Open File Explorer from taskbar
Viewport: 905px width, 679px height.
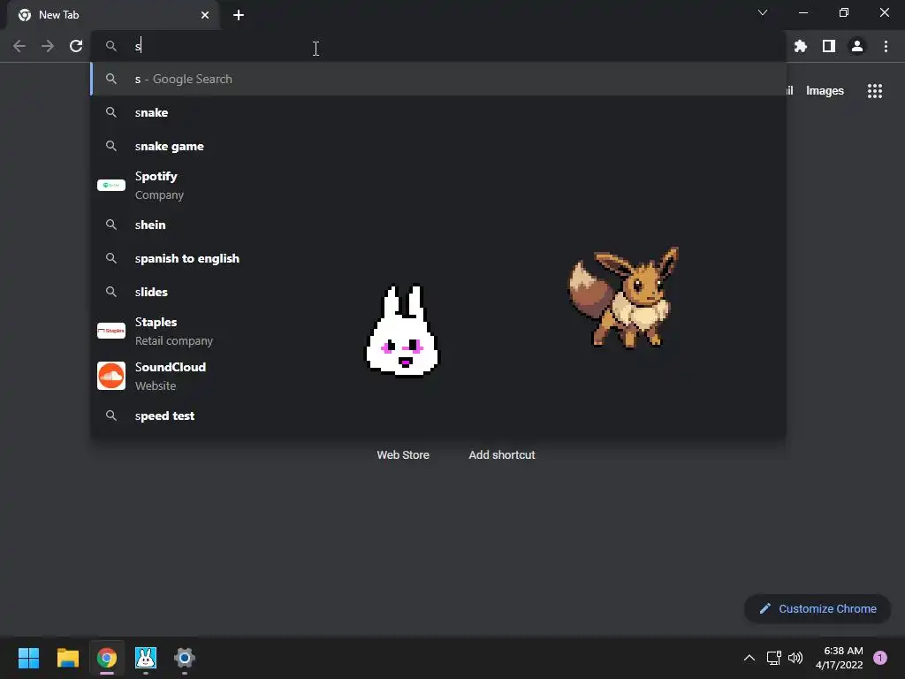tap(67, 658)
